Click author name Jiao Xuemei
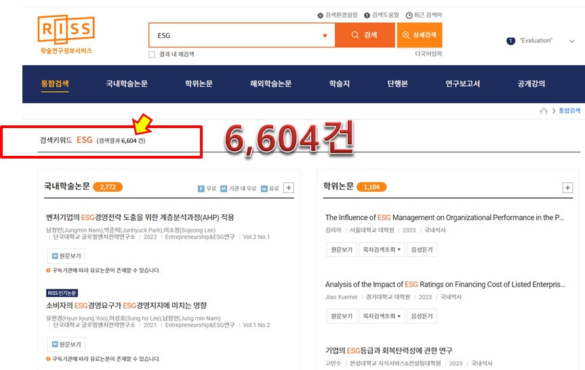Screen dimensions: 585x370 point(341,297)
